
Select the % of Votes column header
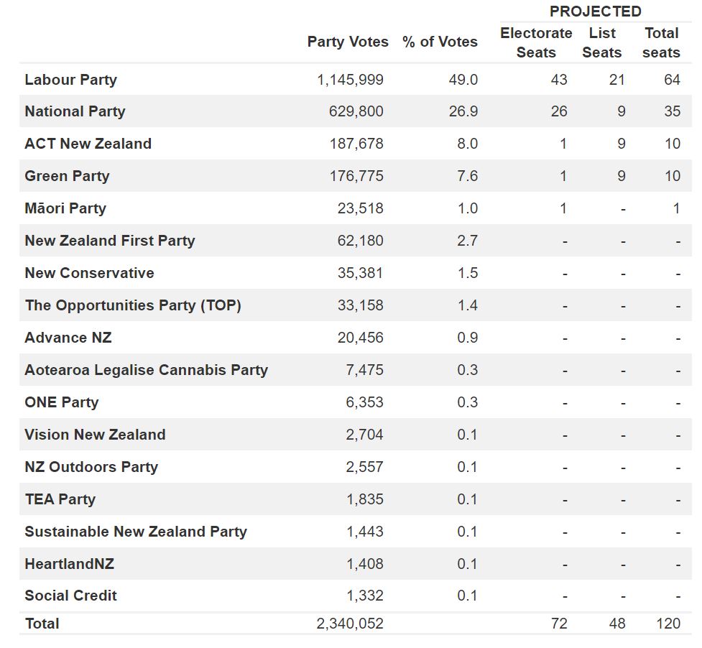click(x=440, y=42)
